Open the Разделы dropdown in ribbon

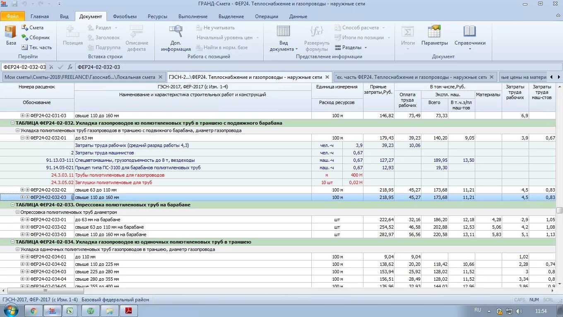pos(351,47)
